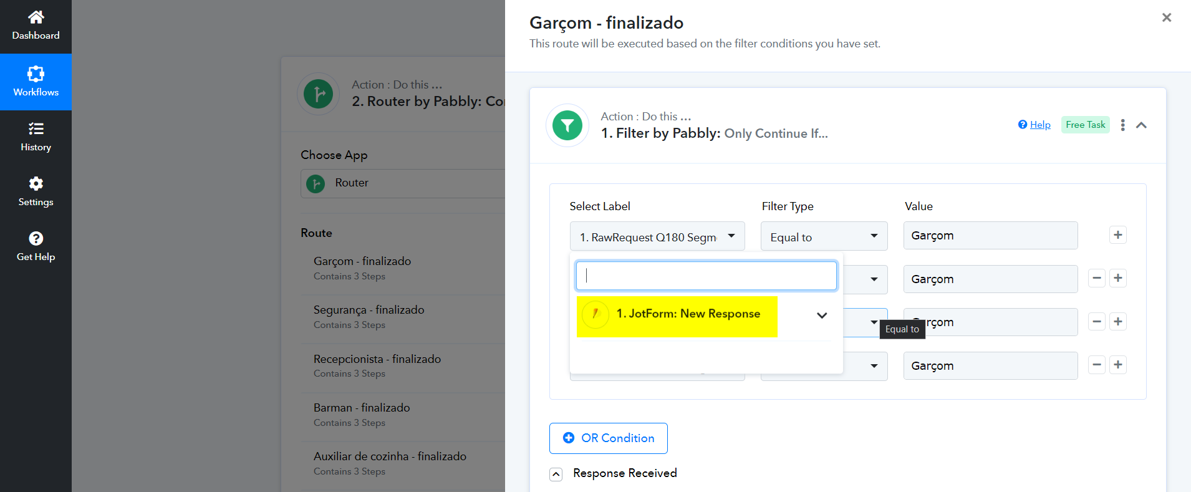The width and height of the screenshot is (1191, 492).
Task: Click the second row Garçom value field
Action: coord(991,279)
